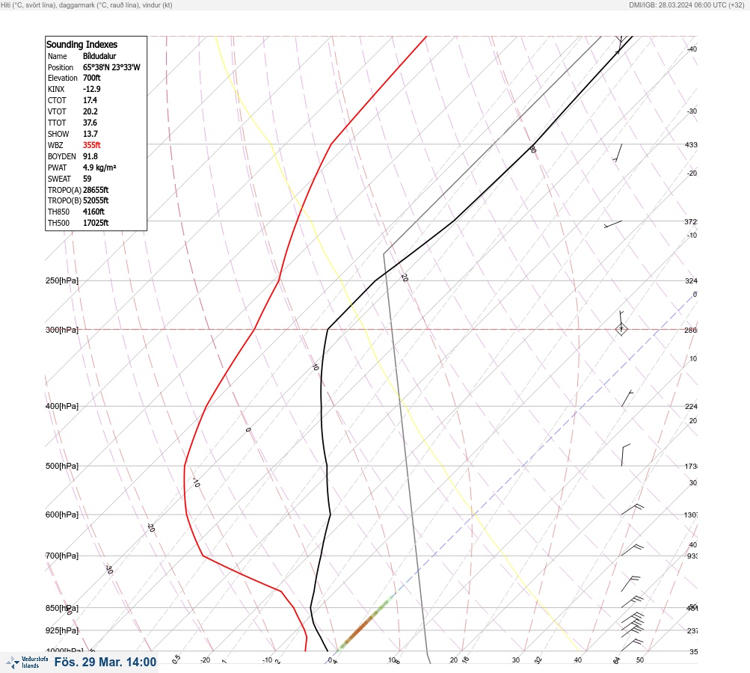750x673 pixels.
Task: Click the chart legend header starting with 'Hiti (°C'
Action: [x=87, y=5]
